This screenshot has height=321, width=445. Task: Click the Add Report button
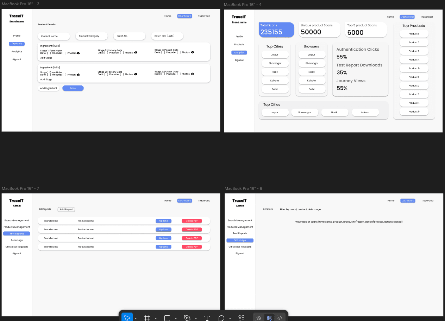66,210
